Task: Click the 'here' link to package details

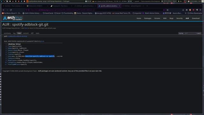Action: point(26,28)
